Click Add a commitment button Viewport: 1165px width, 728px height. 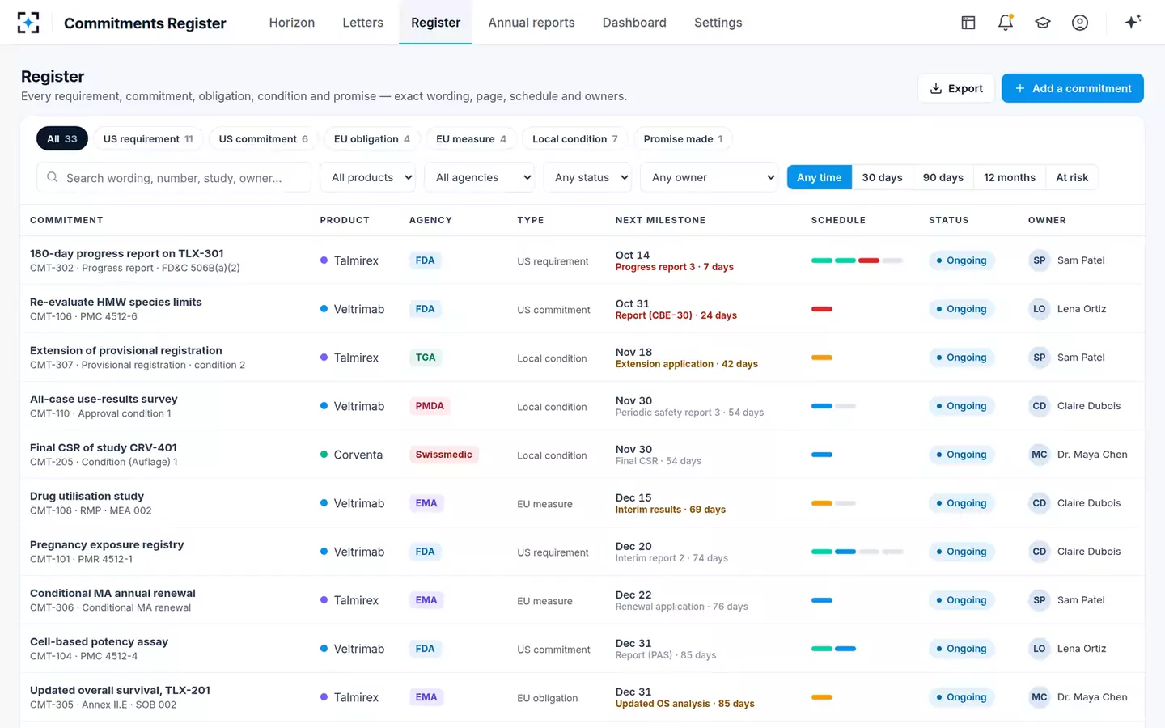click(1073, 88)
